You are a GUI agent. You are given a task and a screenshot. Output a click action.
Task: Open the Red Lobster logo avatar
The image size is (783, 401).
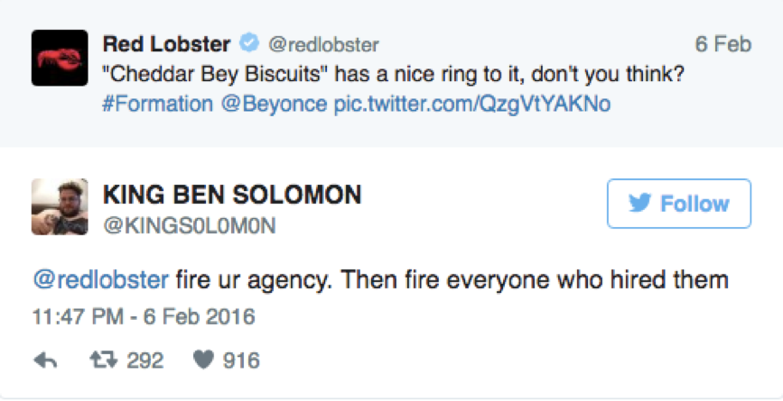(x=60, y=58)
